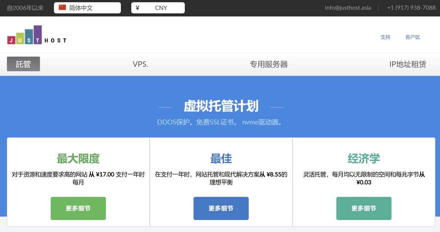Select the VPS. menu item

click(141, 64)
